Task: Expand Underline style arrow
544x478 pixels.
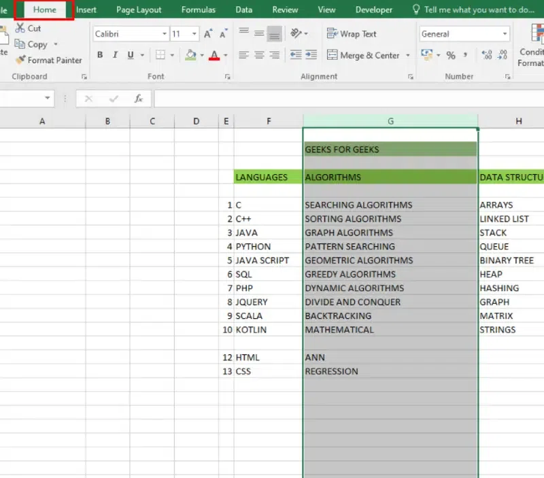Action: [142, 55]
